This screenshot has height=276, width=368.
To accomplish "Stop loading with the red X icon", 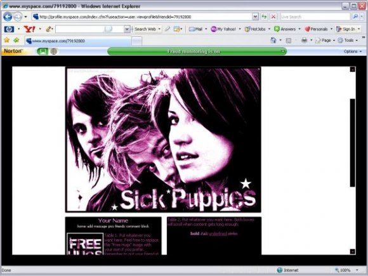I will [x=273, y=16].
